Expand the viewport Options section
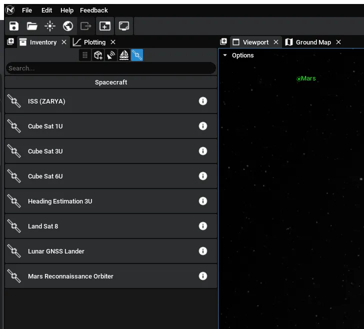 click(x=238, y=55)
